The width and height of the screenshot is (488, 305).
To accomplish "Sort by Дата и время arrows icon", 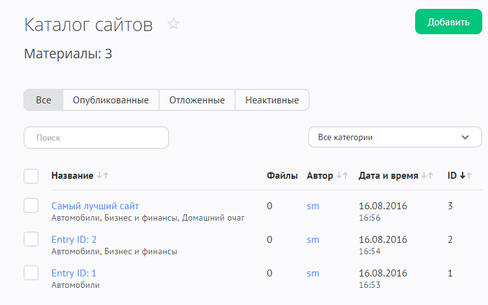I will pos(427,176).
